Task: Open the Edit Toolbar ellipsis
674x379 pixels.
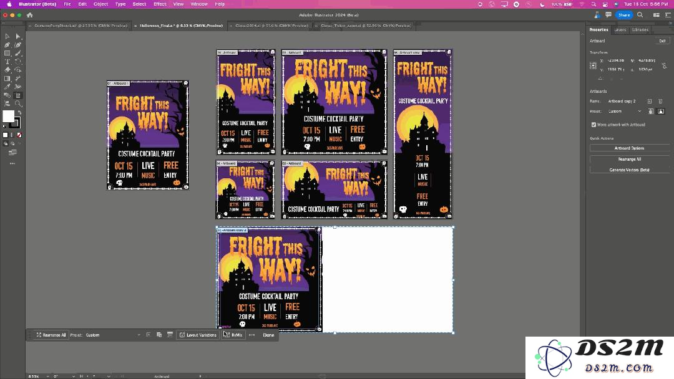Action: tap(12, 163)
